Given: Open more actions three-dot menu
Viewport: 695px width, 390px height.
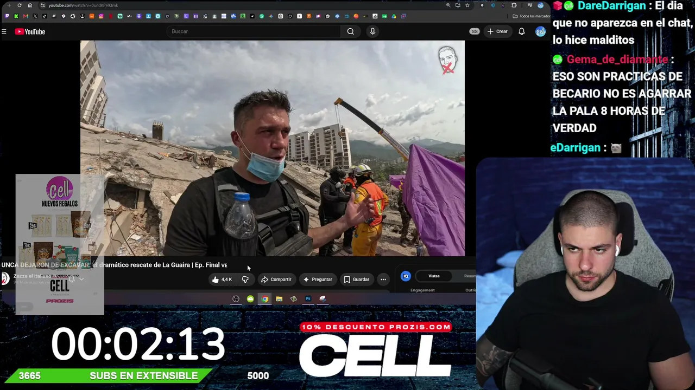Looking at the screenshot, I should (x=383, y=279).
